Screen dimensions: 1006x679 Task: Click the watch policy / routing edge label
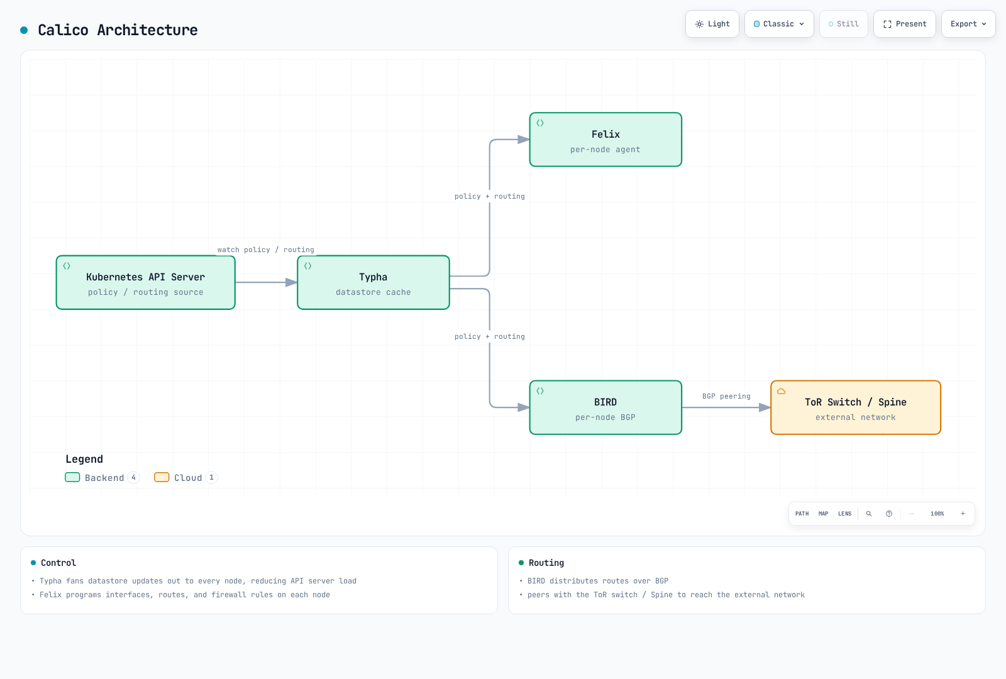266,250
